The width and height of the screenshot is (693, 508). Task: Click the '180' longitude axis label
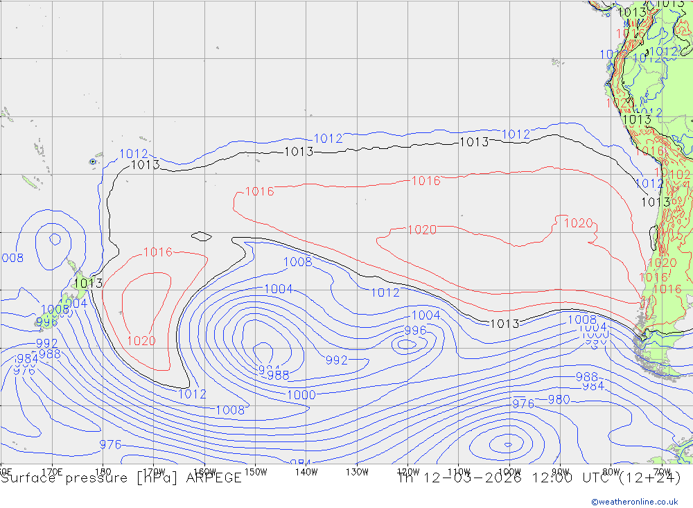(103, 472)
